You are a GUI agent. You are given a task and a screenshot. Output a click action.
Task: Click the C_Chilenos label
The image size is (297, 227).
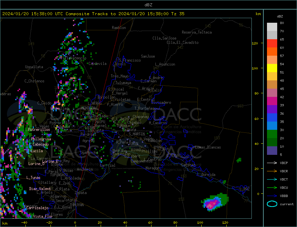[x=34, y=81]
